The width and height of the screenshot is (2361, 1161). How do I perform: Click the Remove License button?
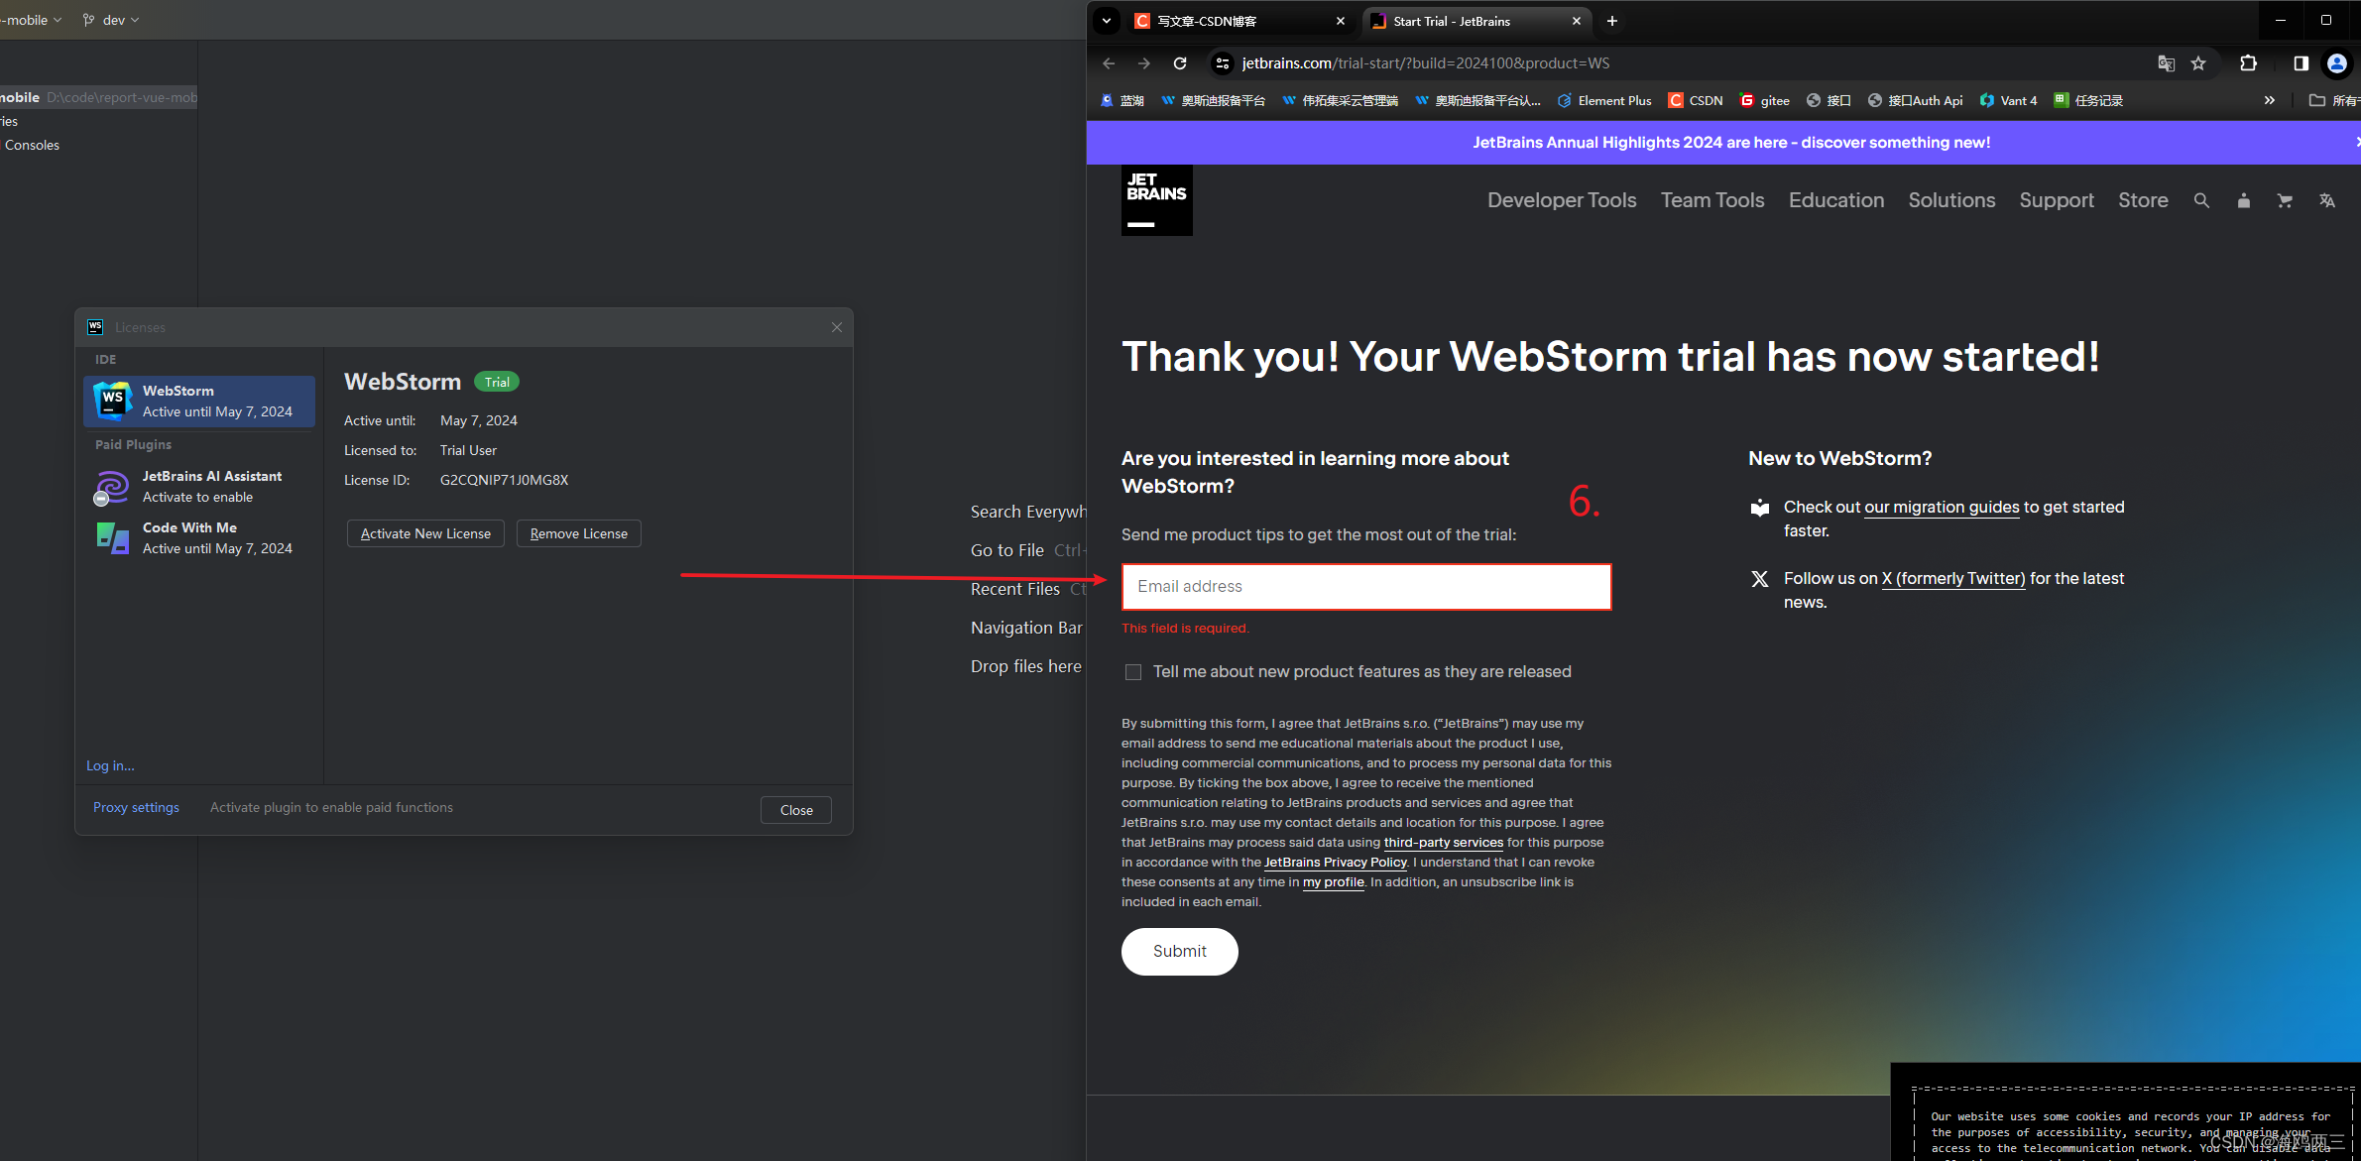pyautogui.click(x=579, y=533)
